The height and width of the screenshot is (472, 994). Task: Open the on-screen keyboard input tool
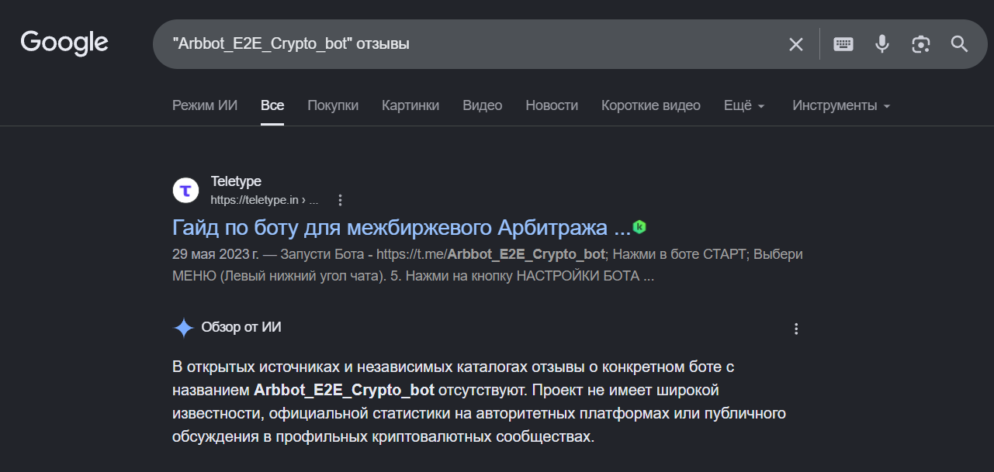click(843, 44)
